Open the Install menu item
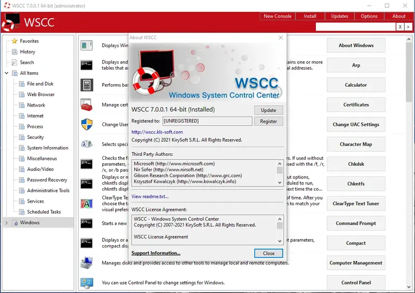 pyautogui.click(x=310, y=16)
